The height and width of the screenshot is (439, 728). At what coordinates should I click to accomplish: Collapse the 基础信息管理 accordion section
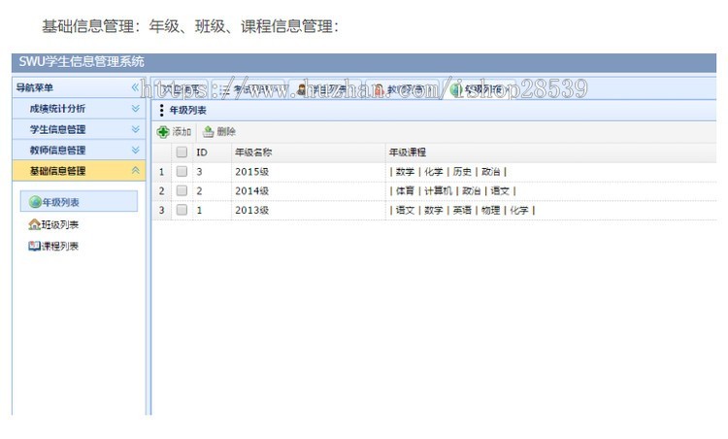79,171
